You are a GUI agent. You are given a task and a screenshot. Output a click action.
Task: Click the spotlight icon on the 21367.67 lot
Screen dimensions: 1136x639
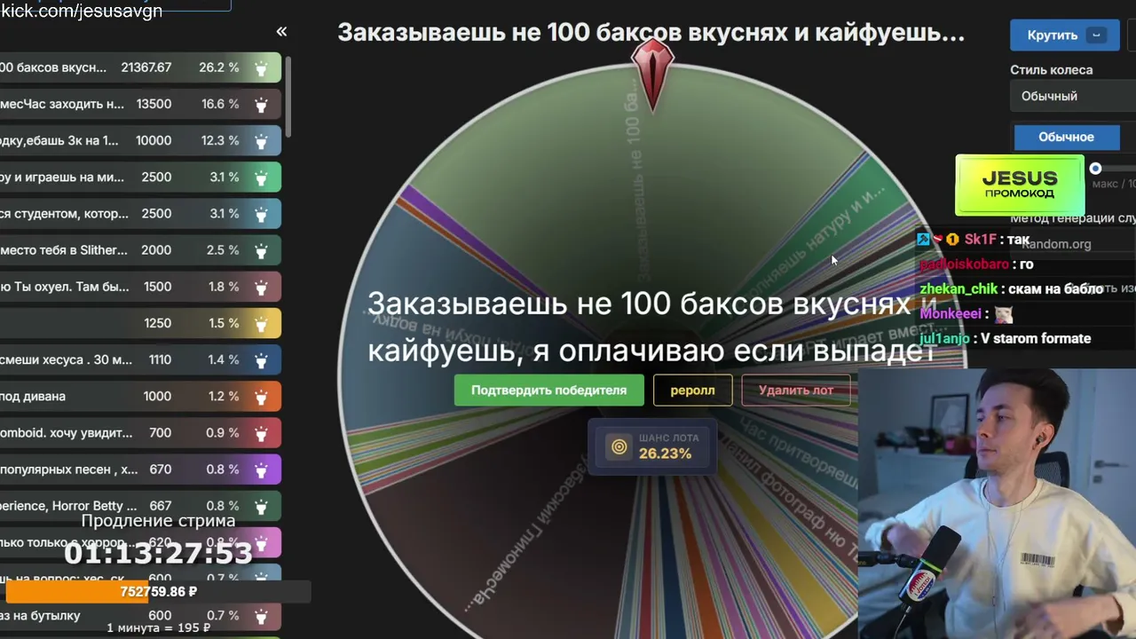tap(261, 67)
